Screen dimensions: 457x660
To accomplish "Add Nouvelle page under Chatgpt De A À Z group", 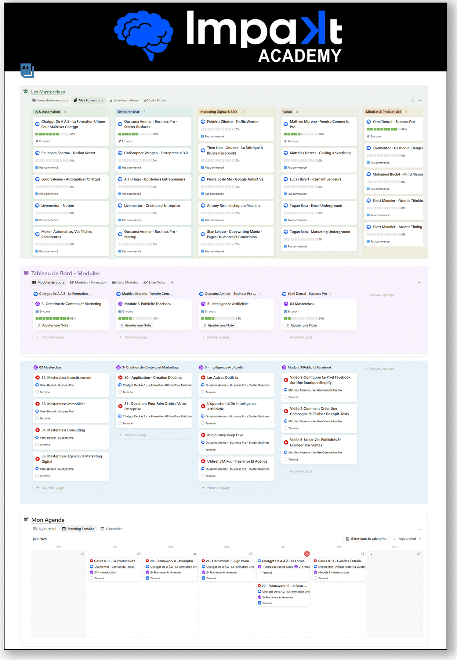I will click(71, 337).
